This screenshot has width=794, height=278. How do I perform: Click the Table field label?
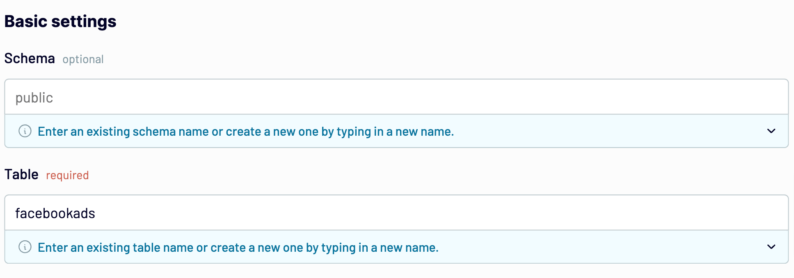(x=21, y=175)
